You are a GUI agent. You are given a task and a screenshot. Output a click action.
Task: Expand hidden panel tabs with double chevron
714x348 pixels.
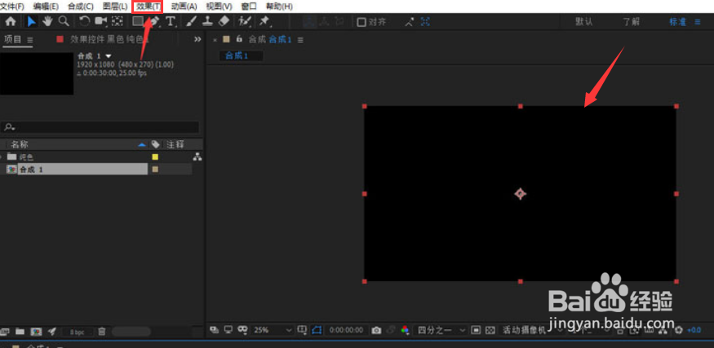pyautogui.click(x=197, y=39)
